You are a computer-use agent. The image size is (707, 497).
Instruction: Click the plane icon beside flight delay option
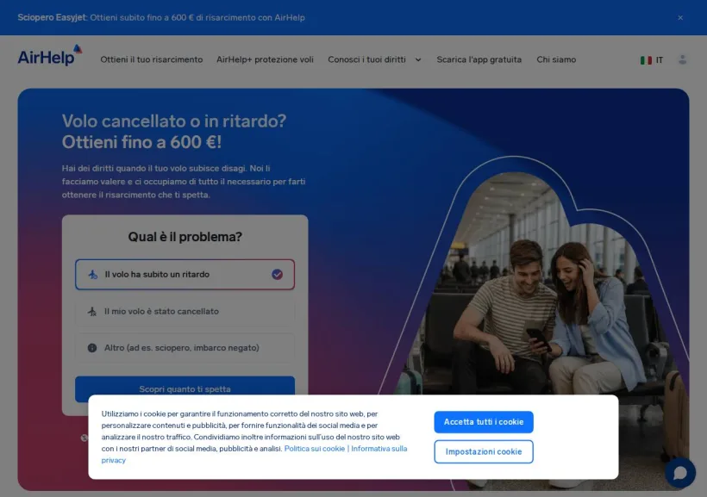click(93, 275)
